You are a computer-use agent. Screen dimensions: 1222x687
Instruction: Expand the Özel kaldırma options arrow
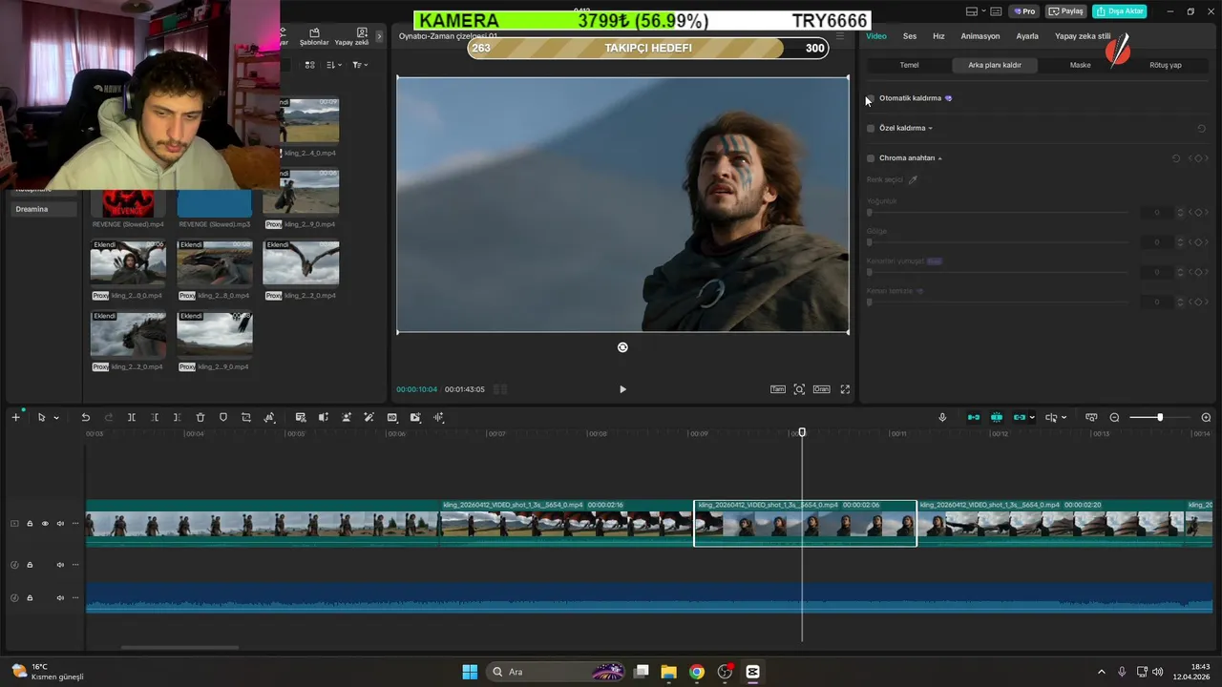930,128
